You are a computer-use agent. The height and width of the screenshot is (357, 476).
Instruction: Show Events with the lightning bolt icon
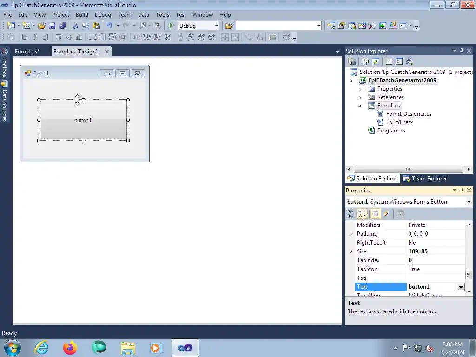pos(386,214)
